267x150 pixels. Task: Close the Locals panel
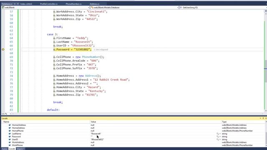tap(266, 118)
